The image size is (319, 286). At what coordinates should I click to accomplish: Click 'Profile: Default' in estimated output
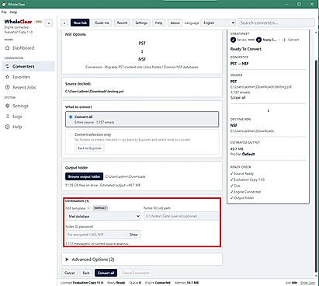242,154
